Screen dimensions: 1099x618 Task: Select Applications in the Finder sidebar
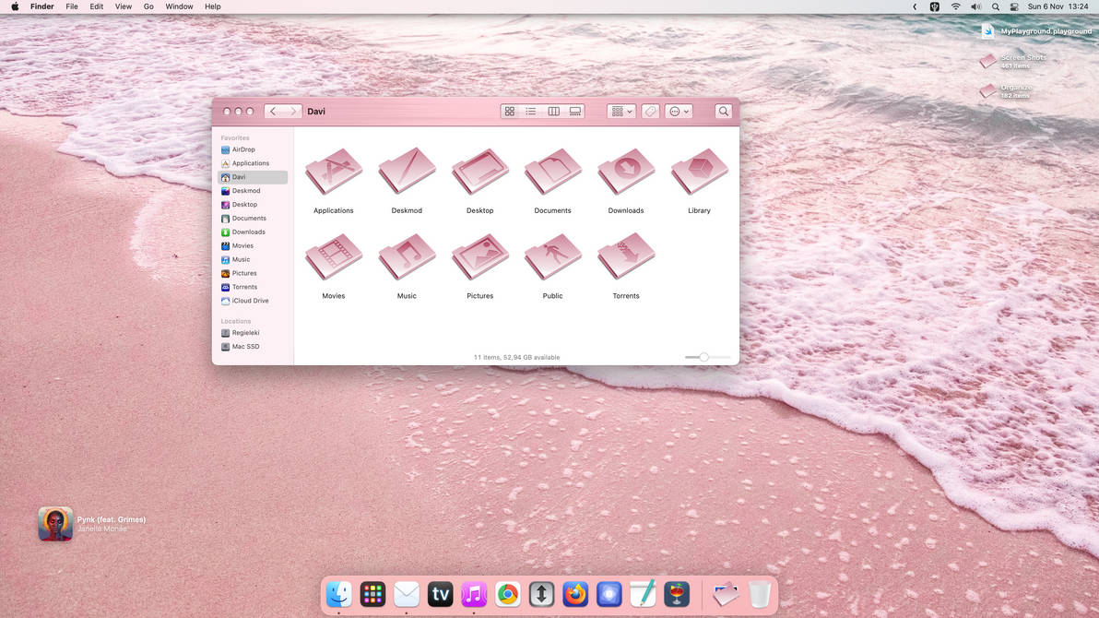pyautogui.click(x=253, y=163)
